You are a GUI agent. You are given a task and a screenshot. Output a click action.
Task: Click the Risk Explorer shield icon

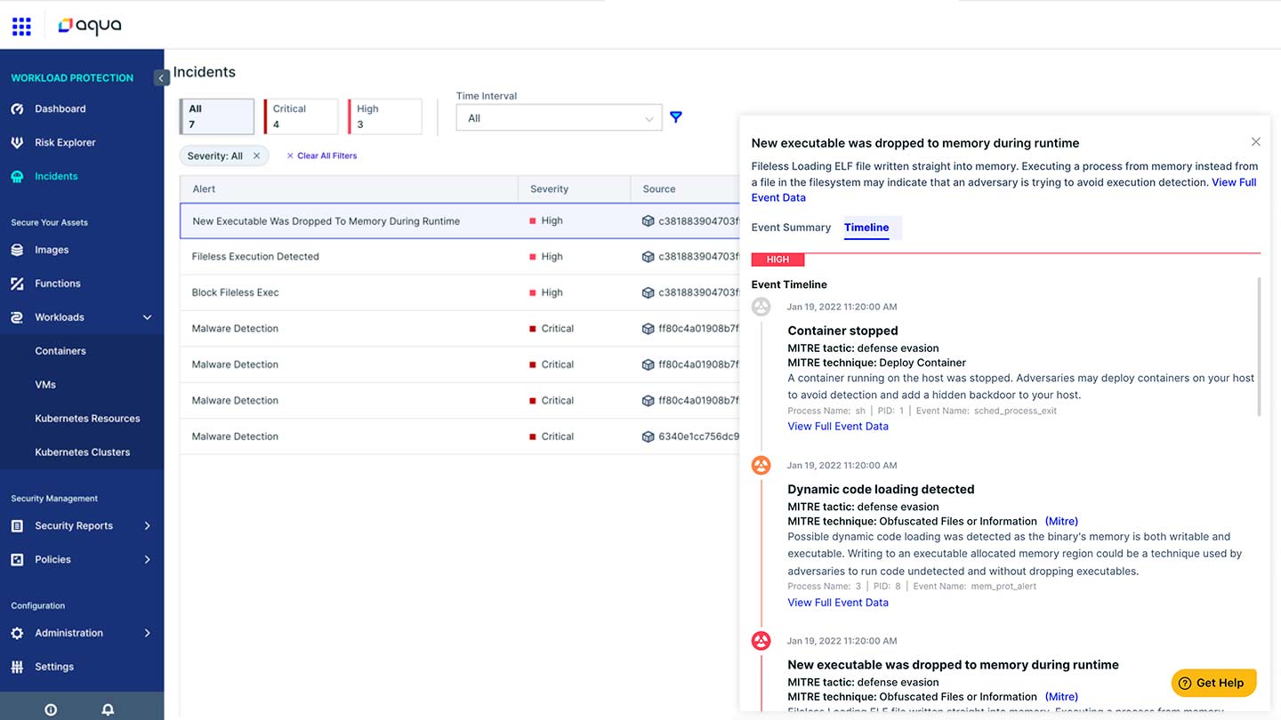click(x=17, y=142)
